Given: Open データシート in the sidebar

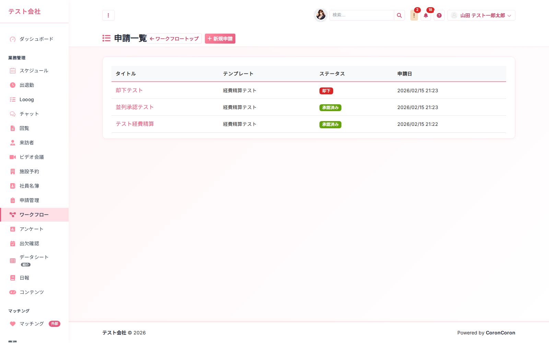Looking at the screenshot, I should (x=34, y=261).
